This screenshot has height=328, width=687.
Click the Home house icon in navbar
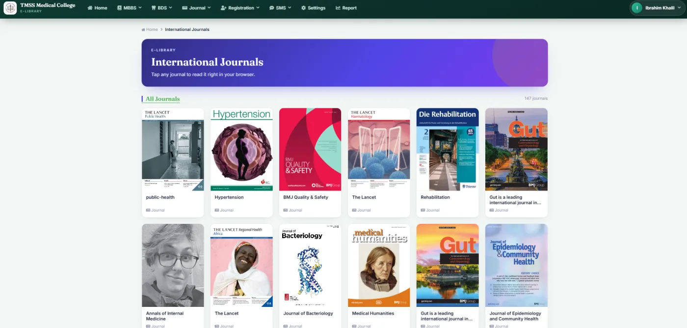click(x=90, y=8)
